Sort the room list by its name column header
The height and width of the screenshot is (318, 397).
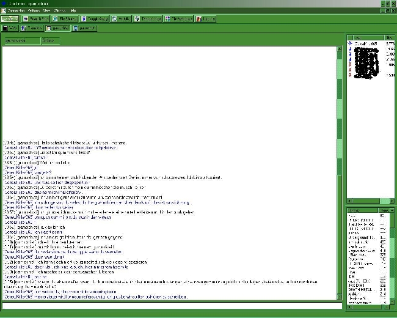(x=363, y=210)
